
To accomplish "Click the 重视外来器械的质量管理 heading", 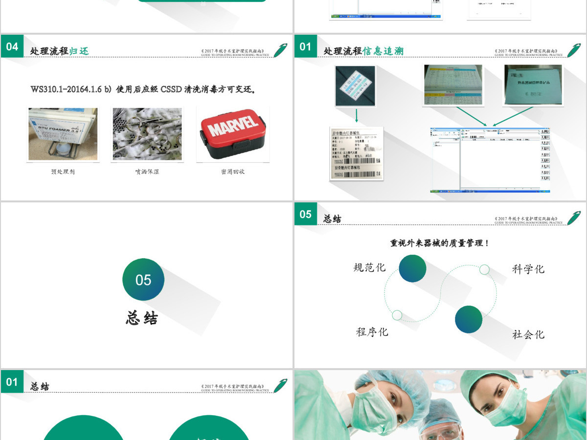I will click(x=439, y=243).
